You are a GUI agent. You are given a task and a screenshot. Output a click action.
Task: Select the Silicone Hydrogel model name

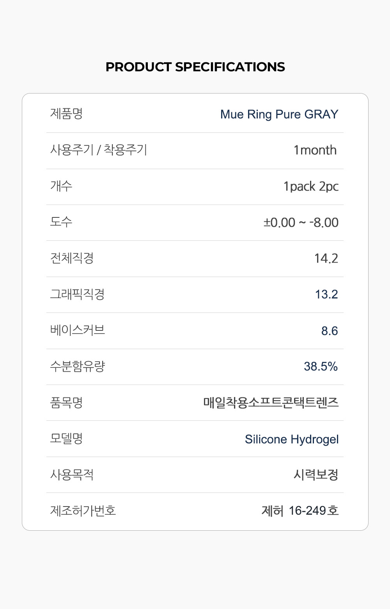pyautogui.click(x=292, y=439)
